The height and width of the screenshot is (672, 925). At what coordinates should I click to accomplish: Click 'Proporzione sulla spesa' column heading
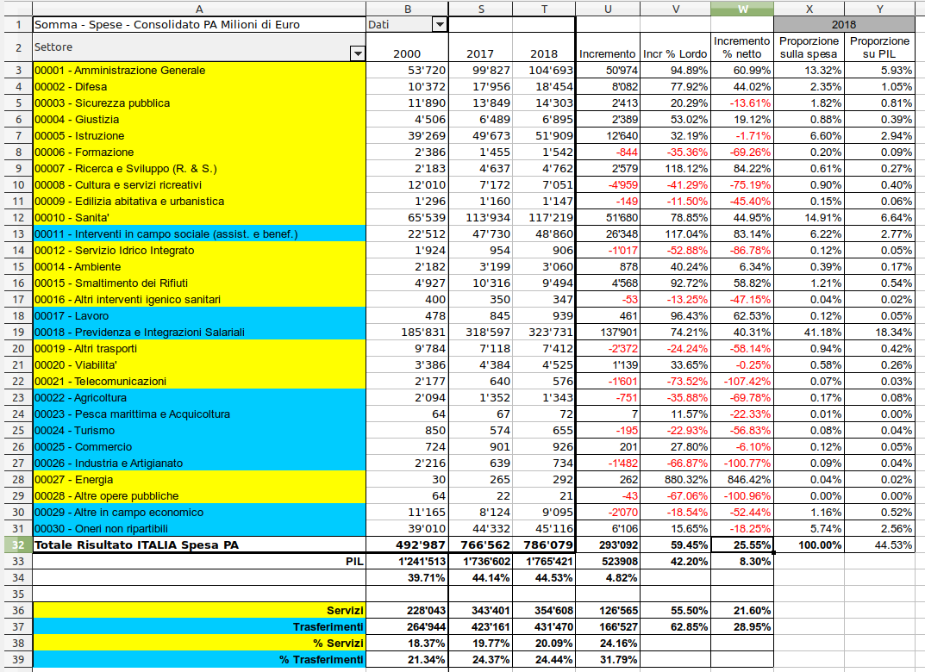[x=809, y=47]
